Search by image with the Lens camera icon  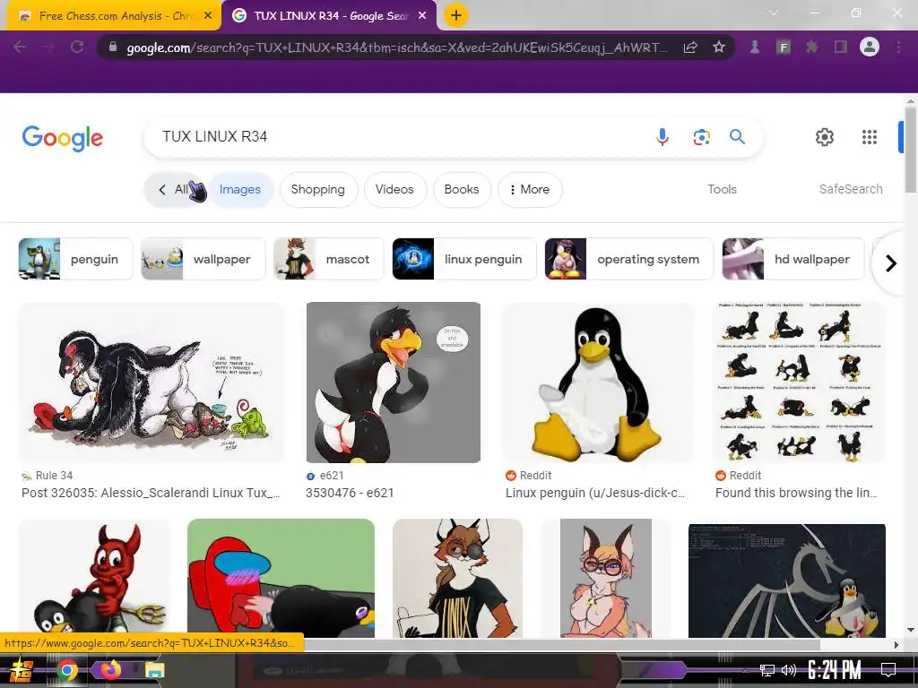(x=701, y=137)
